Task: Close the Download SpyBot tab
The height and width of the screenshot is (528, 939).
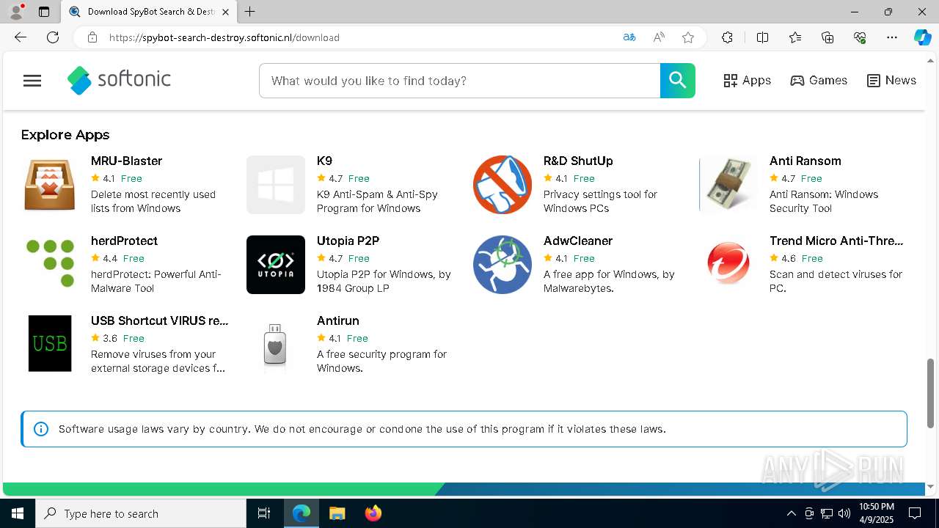Action: (225, 12)
